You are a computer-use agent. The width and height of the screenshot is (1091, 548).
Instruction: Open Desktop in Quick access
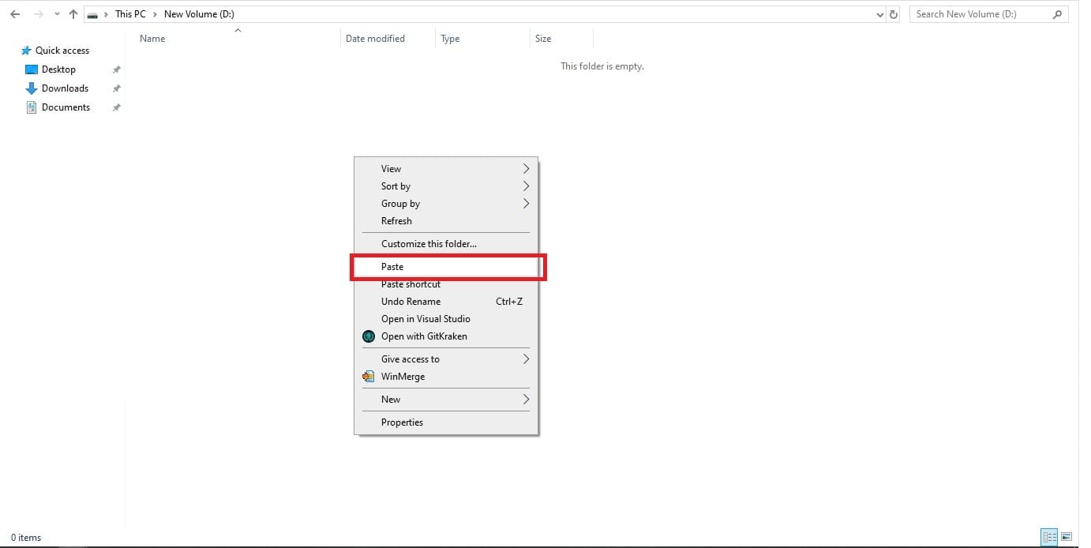tap(58, 69)
